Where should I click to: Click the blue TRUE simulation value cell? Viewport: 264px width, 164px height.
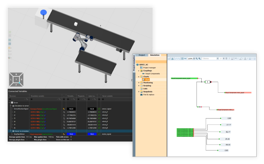pyautogui.click(x=71, y=134)
